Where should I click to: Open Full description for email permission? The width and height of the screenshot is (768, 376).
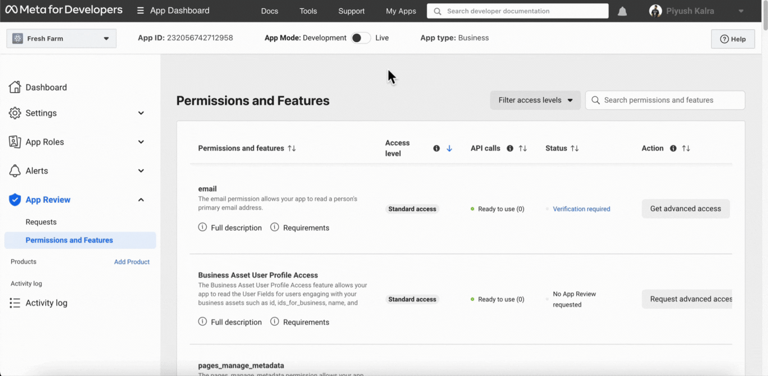pos(236,228)
